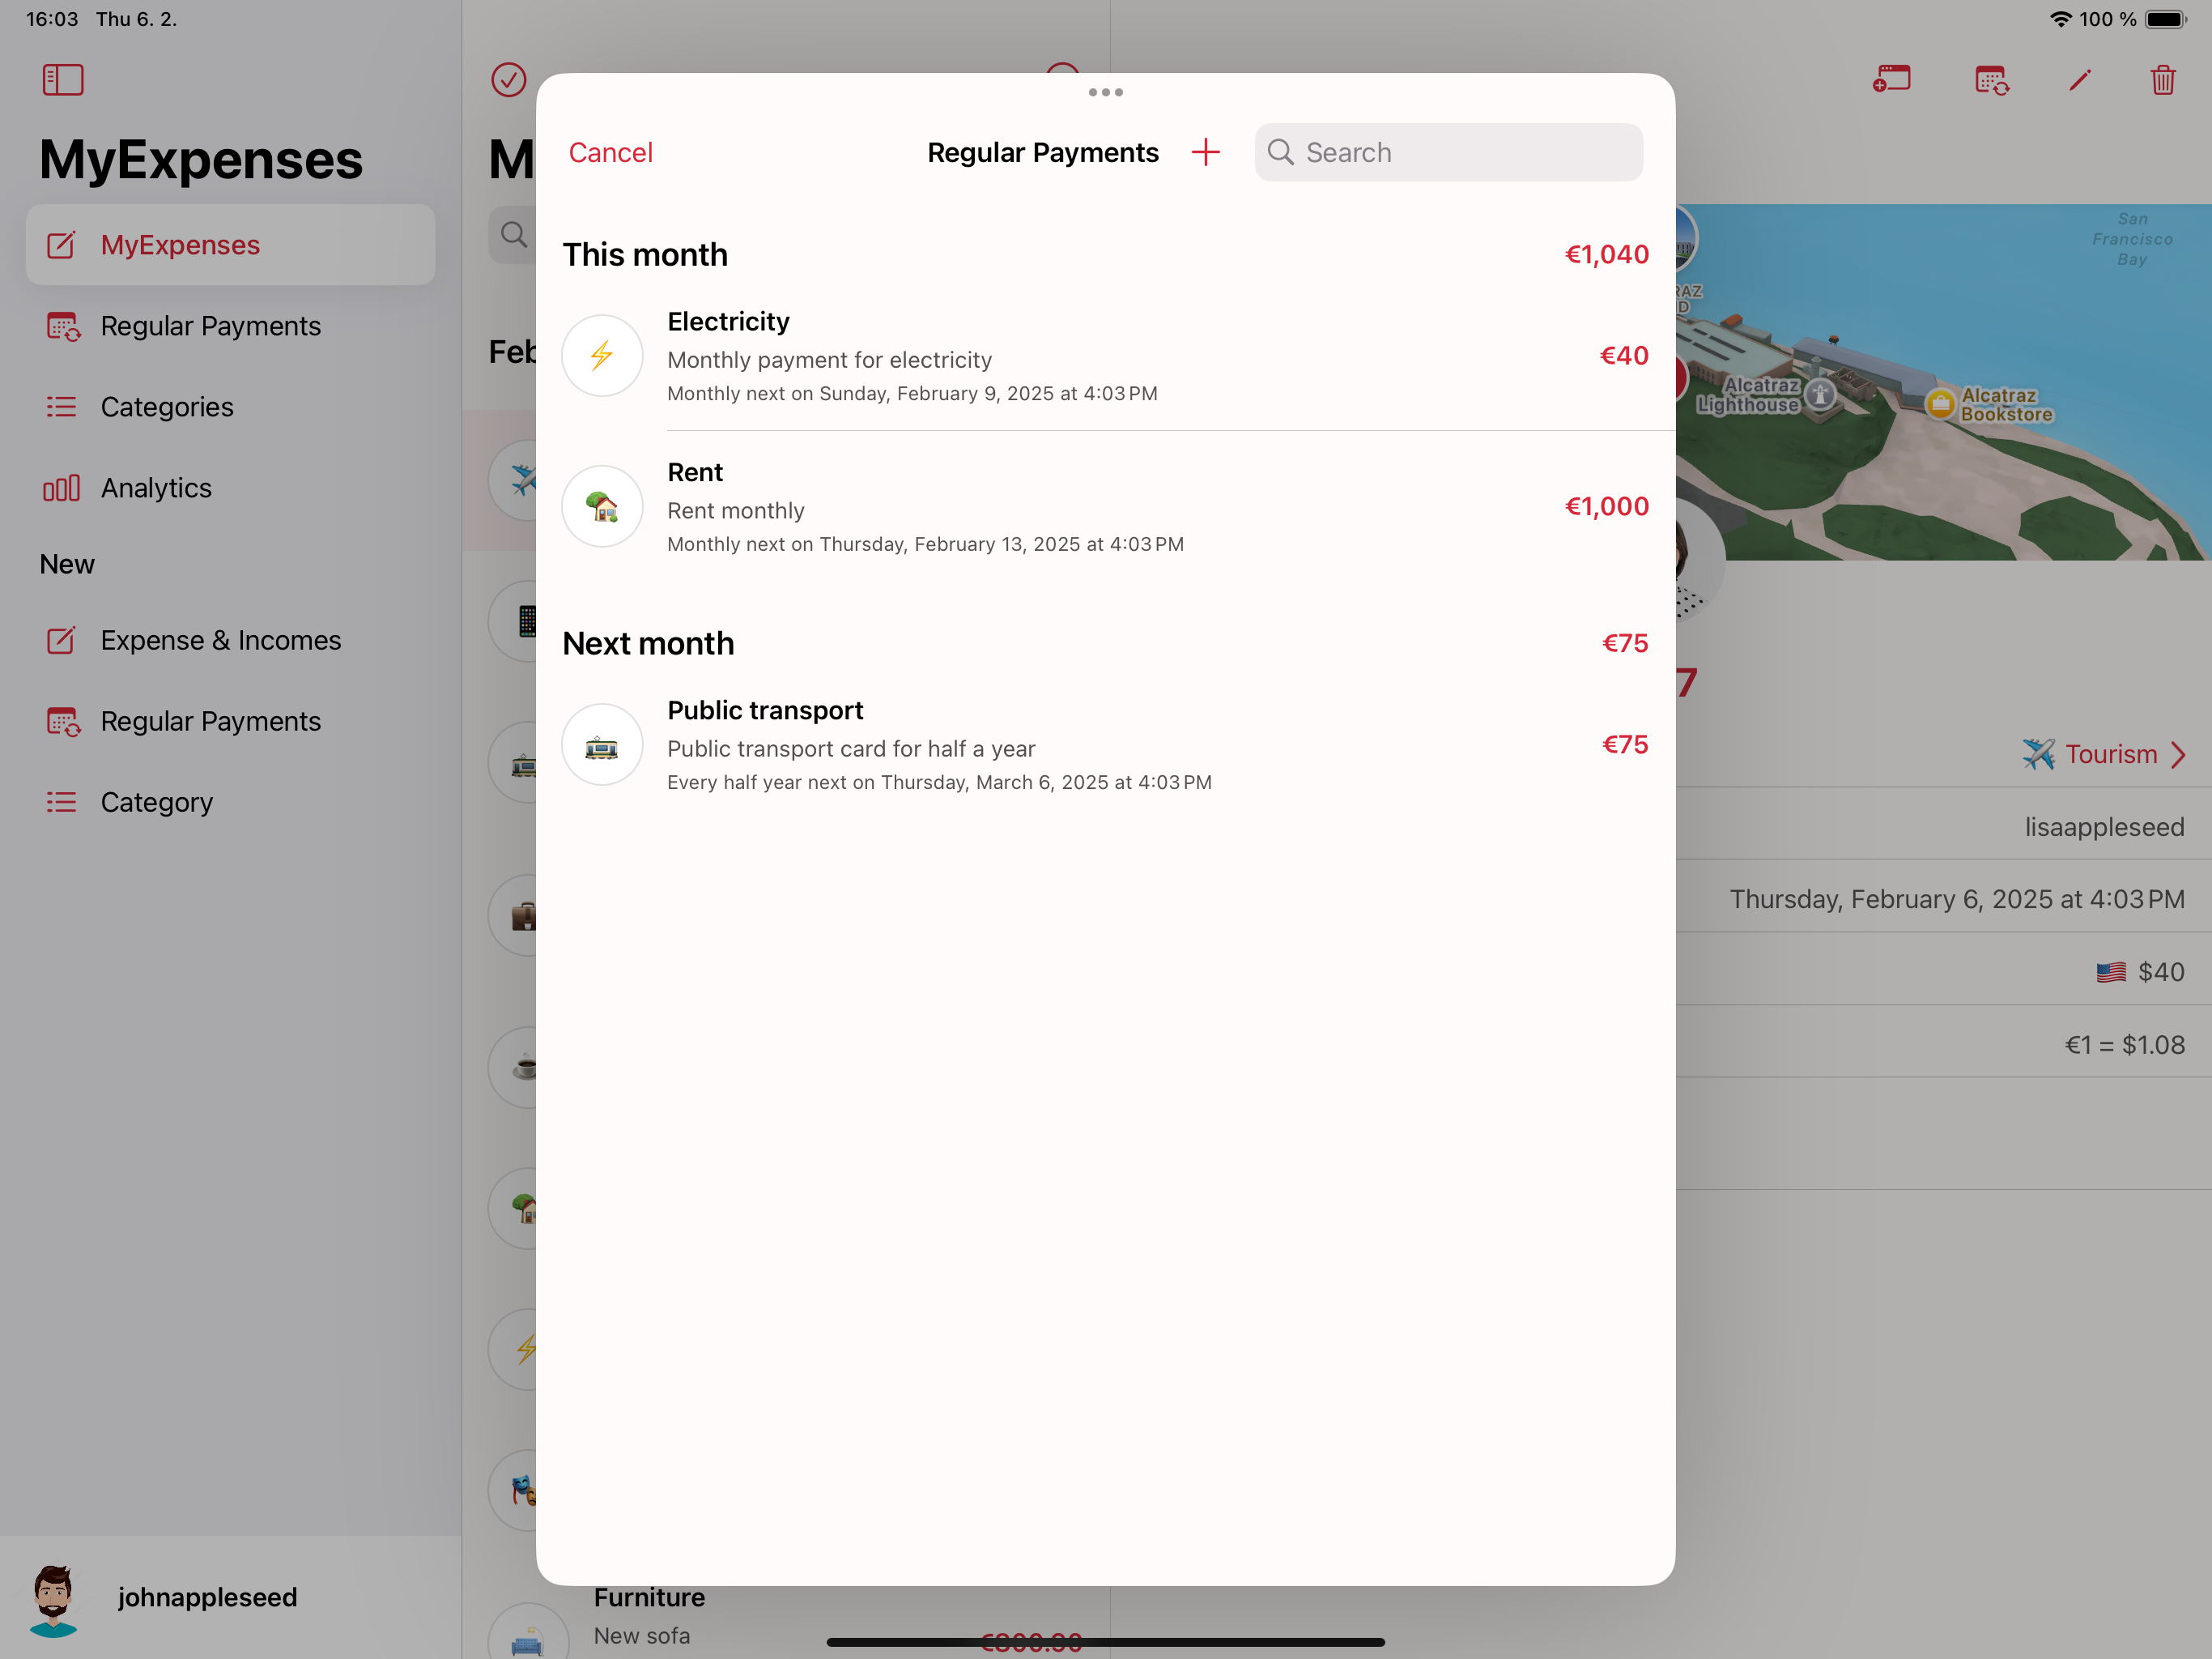The width and height of the screenshot is (2212, 1659).
Task: Select Category under New section
Action: pyautogui.click(x=230, y=803)
